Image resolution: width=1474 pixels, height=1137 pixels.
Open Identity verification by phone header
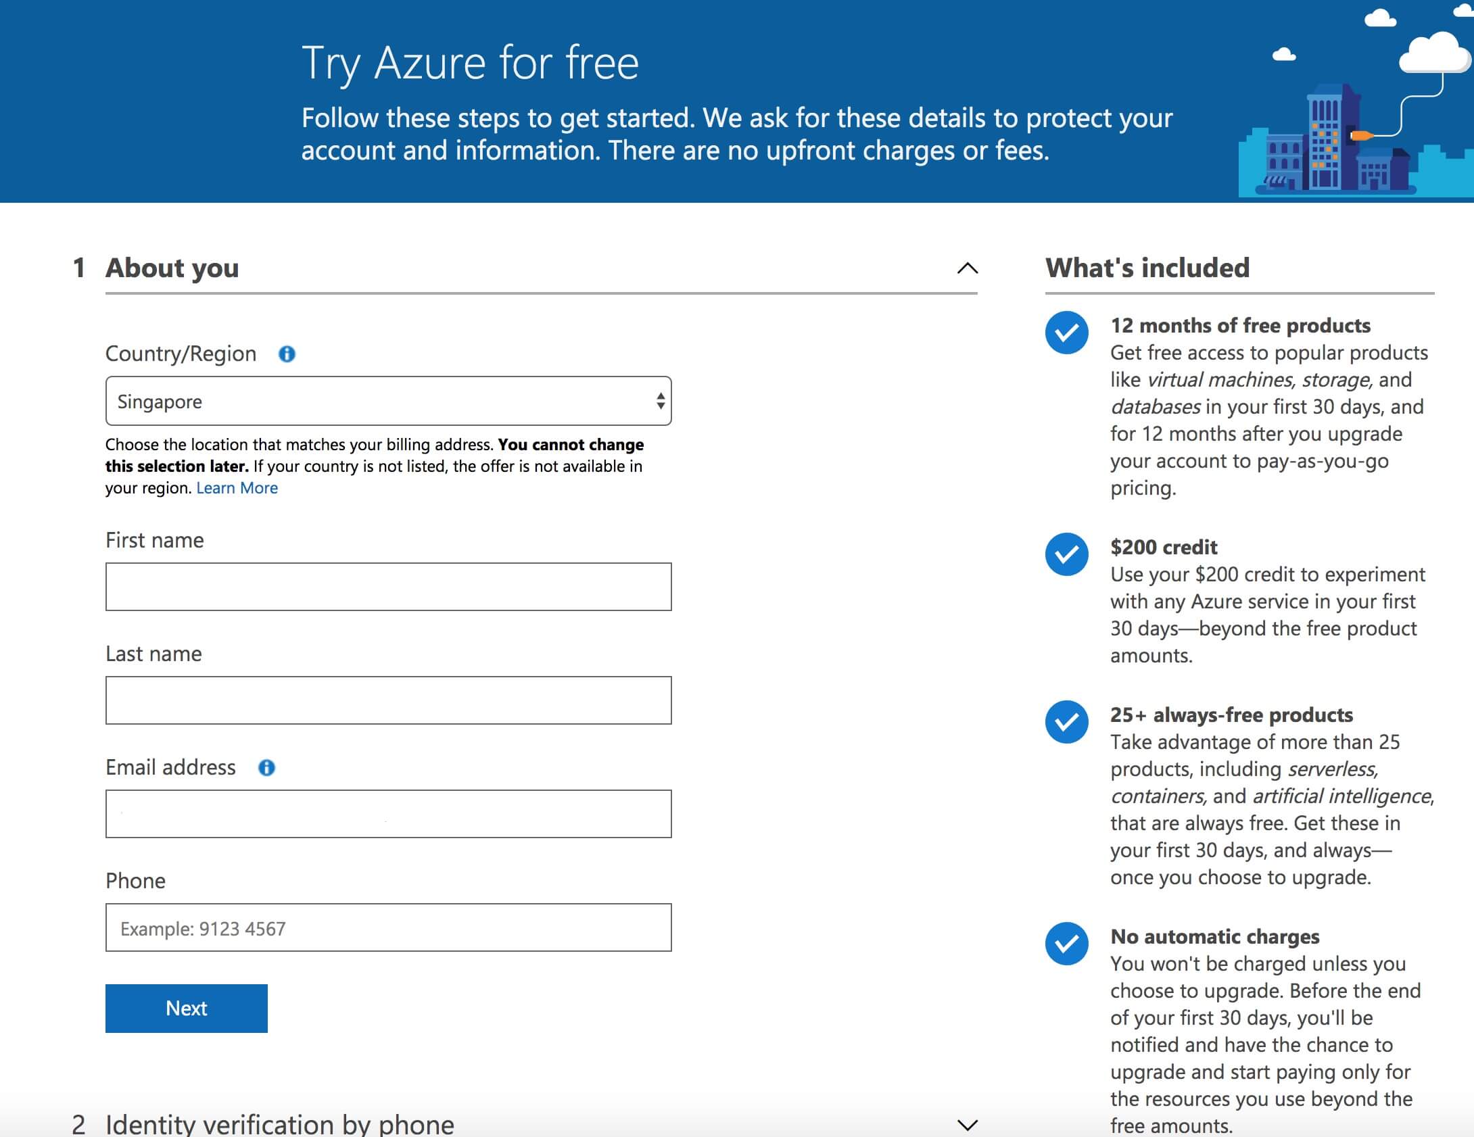click(x=280, y=1124)
